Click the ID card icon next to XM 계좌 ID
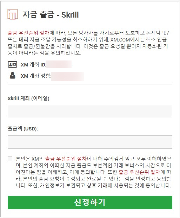 click(13, 64)
